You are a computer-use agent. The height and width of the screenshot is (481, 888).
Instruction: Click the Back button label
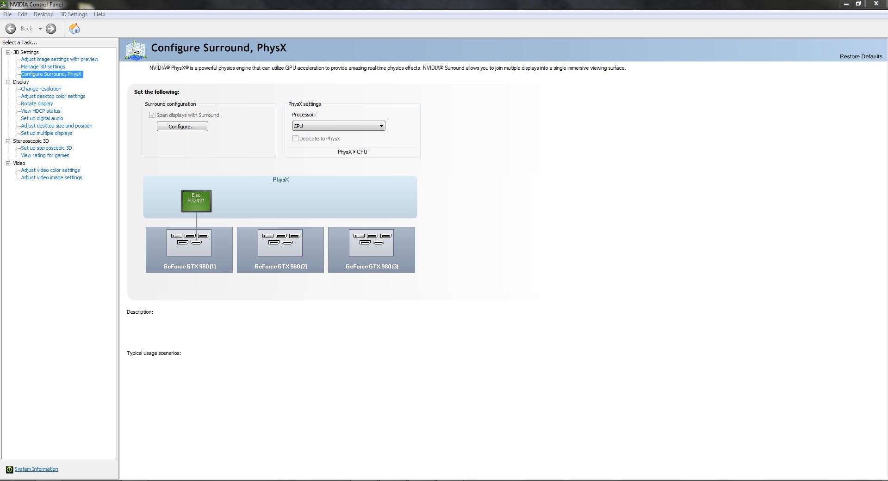26,29
